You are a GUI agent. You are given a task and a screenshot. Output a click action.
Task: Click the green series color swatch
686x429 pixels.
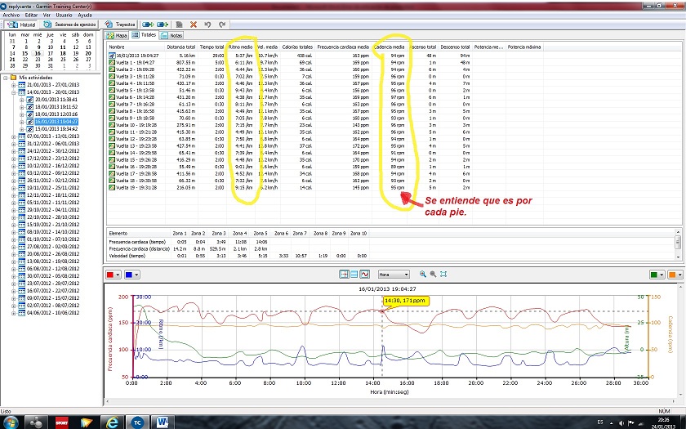tap(654, 275)
